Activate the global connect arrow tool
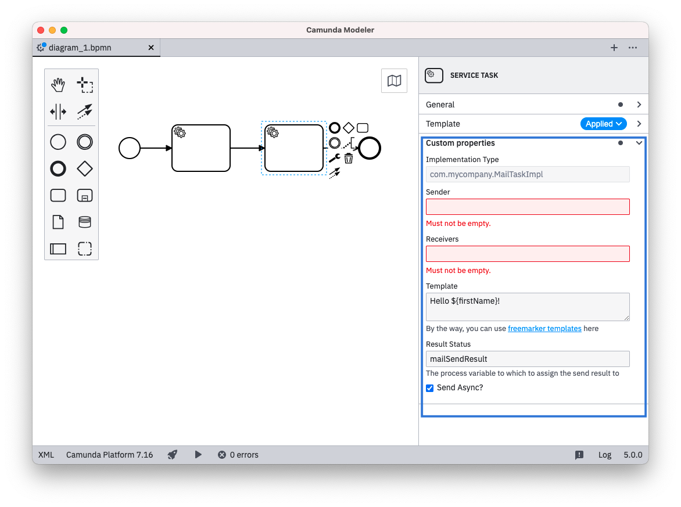Screen dimensions: 681x507 85,111
